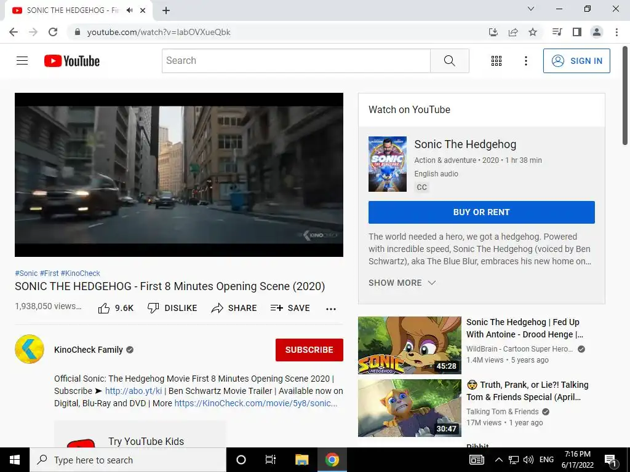Bookmark this tab with star icon
This screenshot has height=472, width=630.
(x=533, y=32)
